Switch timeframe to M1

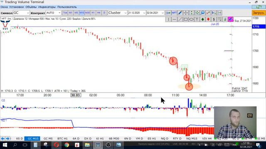[71, 13]
